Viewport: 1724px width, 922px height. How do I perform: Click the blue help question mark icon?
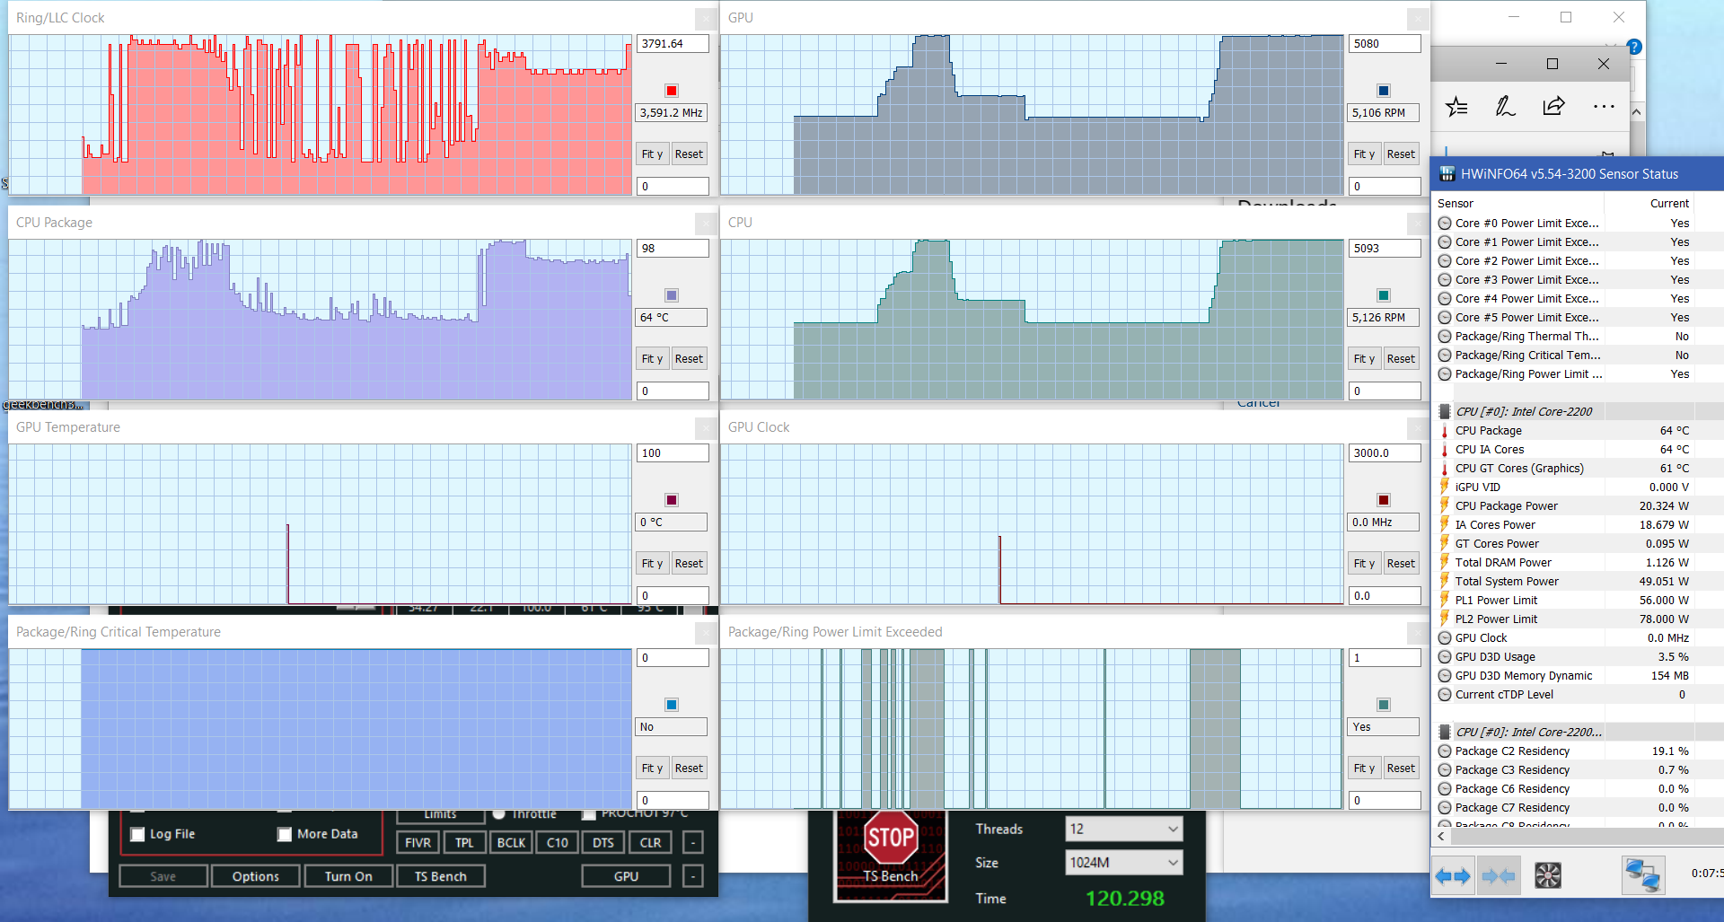pos(1634,47)
